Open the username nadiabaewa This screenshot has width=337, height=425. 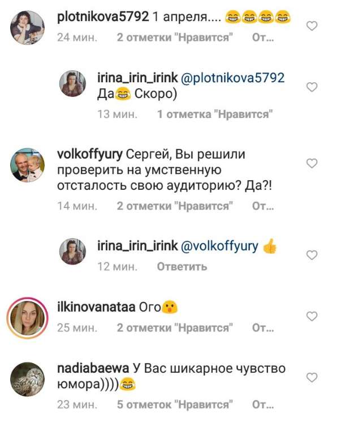click(93, 368)
